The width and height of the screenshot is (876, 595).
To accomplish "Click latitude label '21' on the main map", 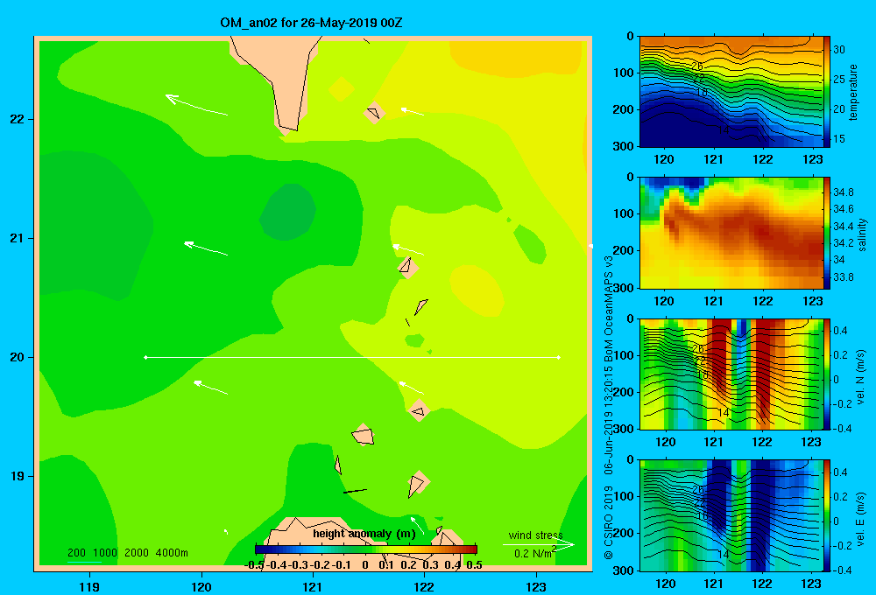I will 18,238.
